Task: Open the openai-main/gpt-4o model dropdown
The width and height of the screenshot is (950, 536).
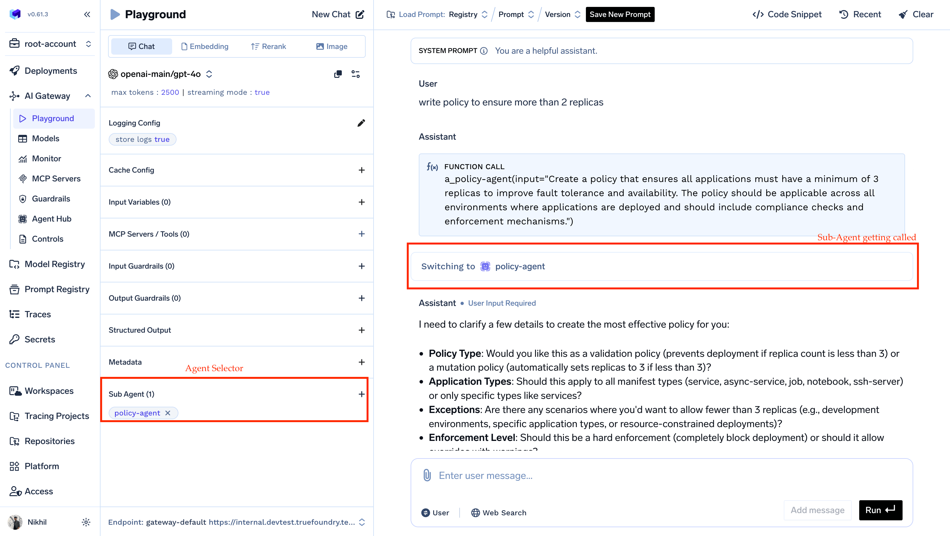Action: (x=161, y=74)
